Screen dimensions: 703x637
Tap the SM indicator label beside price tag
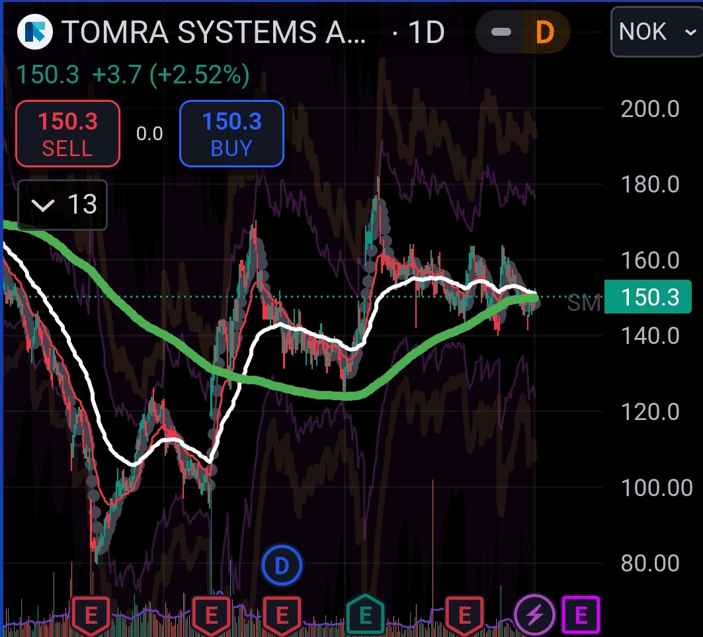pos(584,303)
